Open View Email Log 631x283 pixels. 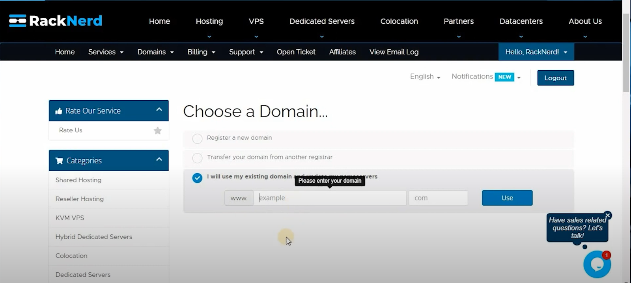(x=394, y=52)
